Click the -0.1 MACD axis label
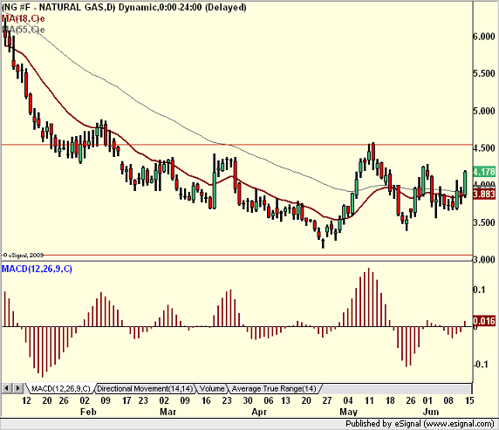Screen dimensions: 499x430 (481, 364)
